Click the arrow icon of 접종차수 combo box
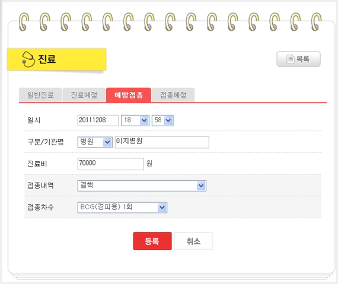338x284 pixels. (162, 208)
